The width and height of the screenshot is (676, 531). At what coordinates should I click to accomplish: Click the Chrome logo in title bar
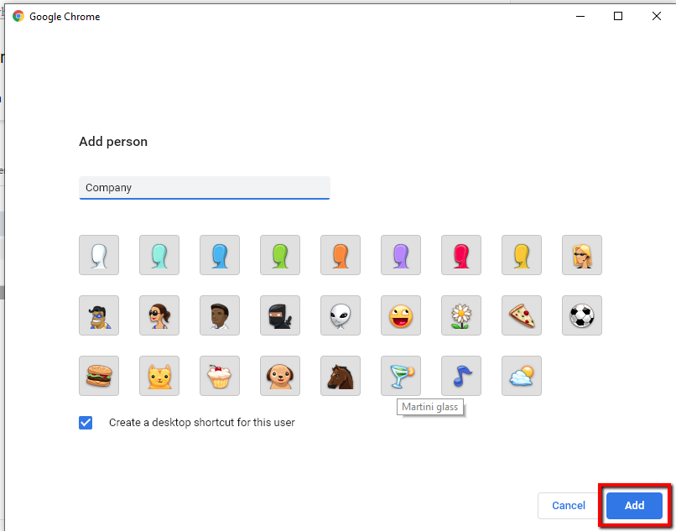point(18,17)
